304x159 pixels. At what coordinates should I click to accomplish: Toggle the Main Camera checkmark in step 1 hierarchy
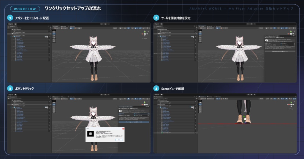tap(49, 31)
